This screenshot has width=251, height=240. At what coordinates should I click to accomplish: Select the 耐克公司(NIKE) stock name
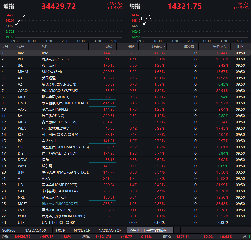click(x=54, y=197)
